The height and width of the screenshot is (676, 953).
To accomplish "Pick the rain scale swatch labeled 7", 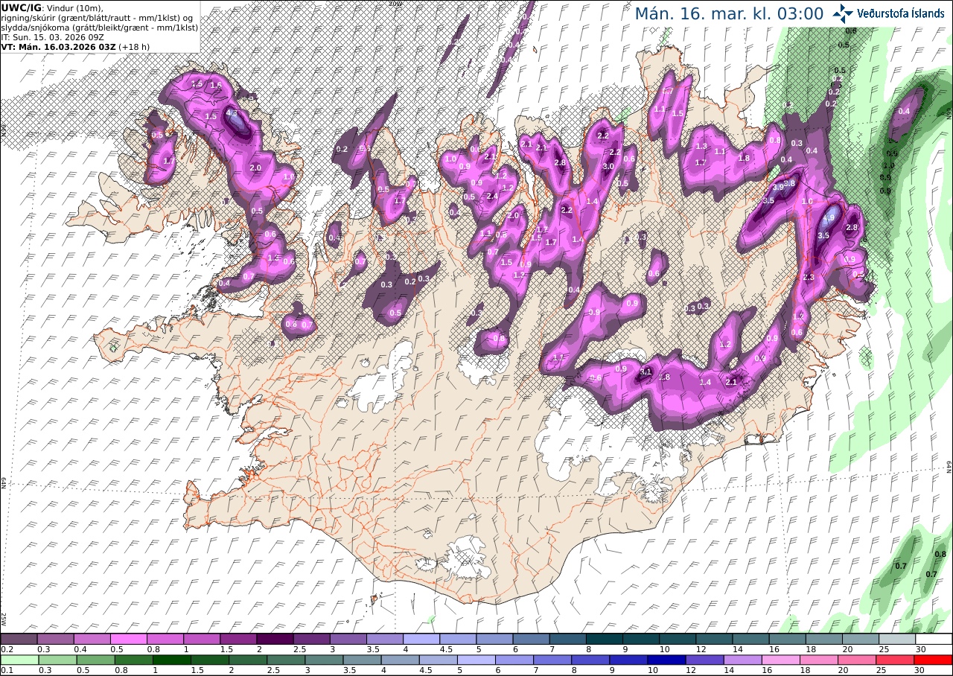I will click(553, 660).
